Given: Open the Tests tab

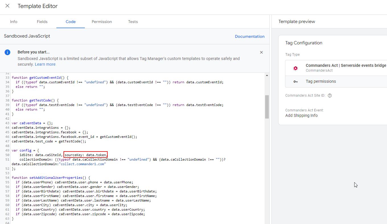Looking at the screenshot, I should tap(133, 22).
